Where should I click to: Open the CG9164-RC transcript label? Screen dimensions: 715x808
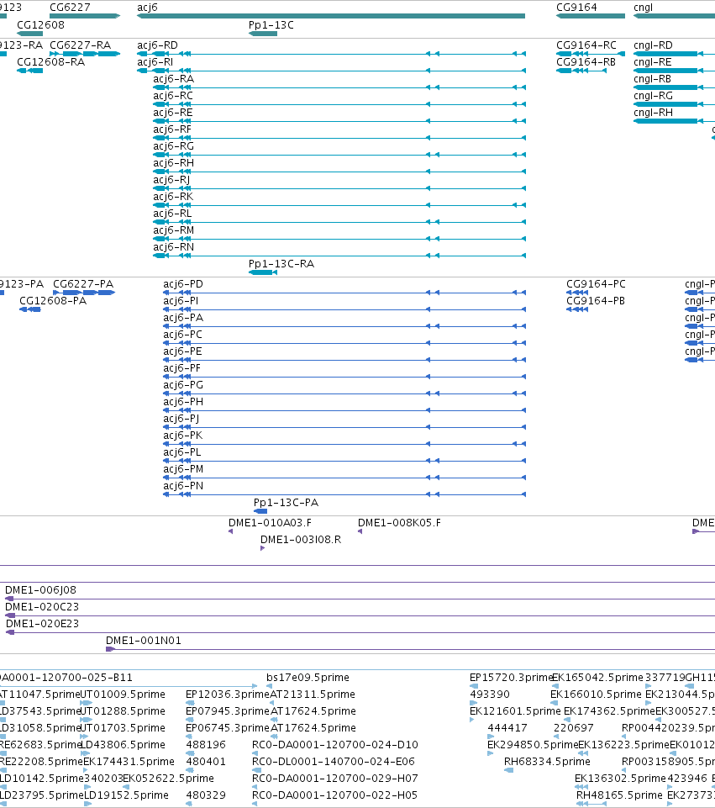[586, 45]
